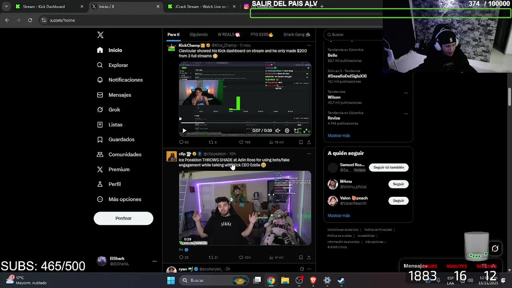
Task: Enter fullscreen on KickChamp video
Action: coord(305,130)
